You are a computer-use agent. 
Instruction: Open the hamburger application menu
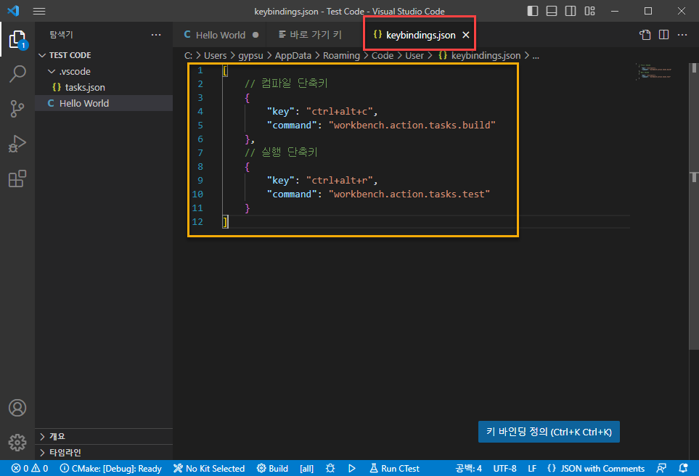(x=39, y=11)
